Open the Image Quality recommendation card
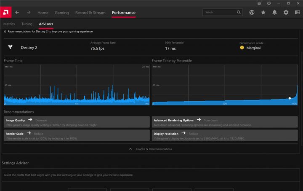This screenshot has height=191, width=303. click(77, 122)
